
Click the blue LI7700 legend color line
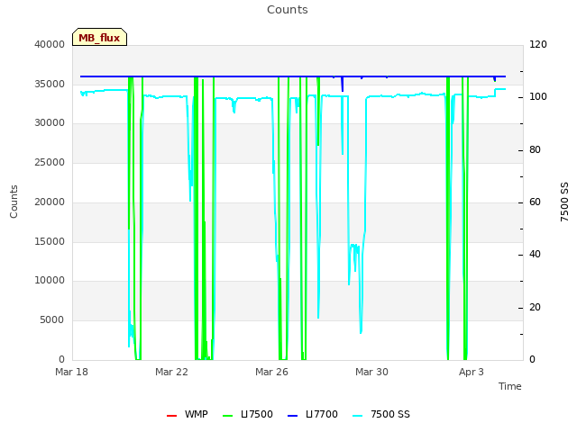click(x=292, y=416)
